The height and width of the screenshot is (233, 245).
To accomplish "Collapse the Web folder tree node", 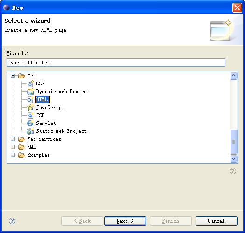I will point(13,75).
